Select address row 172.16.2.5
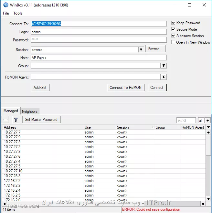The height and width of the screenshot is (213, 212). click(104, 195)
